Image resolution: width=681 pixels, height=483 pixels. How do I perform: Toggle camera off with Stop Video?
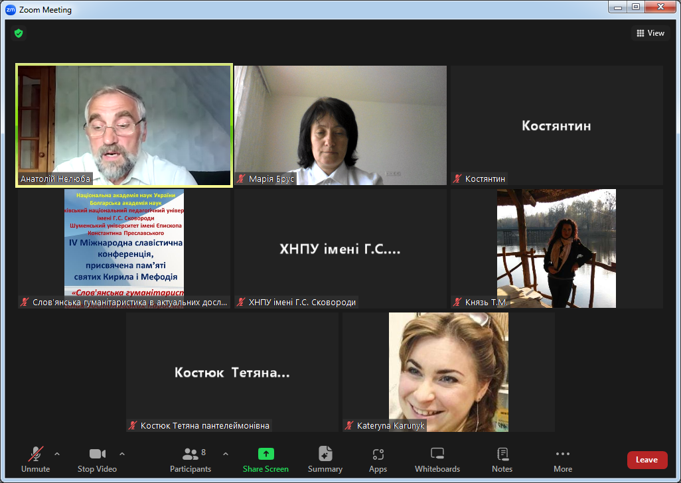(97, 460)
